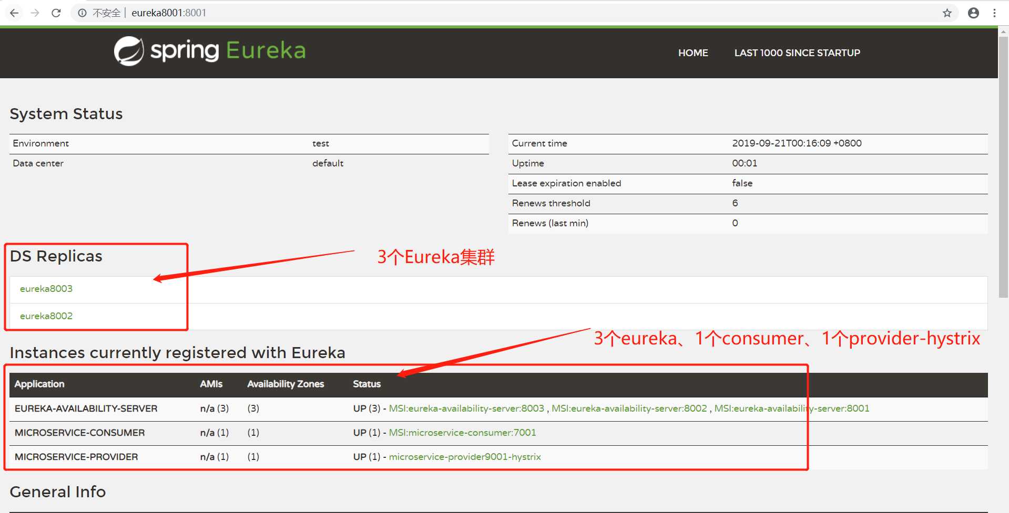Select the Uptime value 00:01

(745, 163)
